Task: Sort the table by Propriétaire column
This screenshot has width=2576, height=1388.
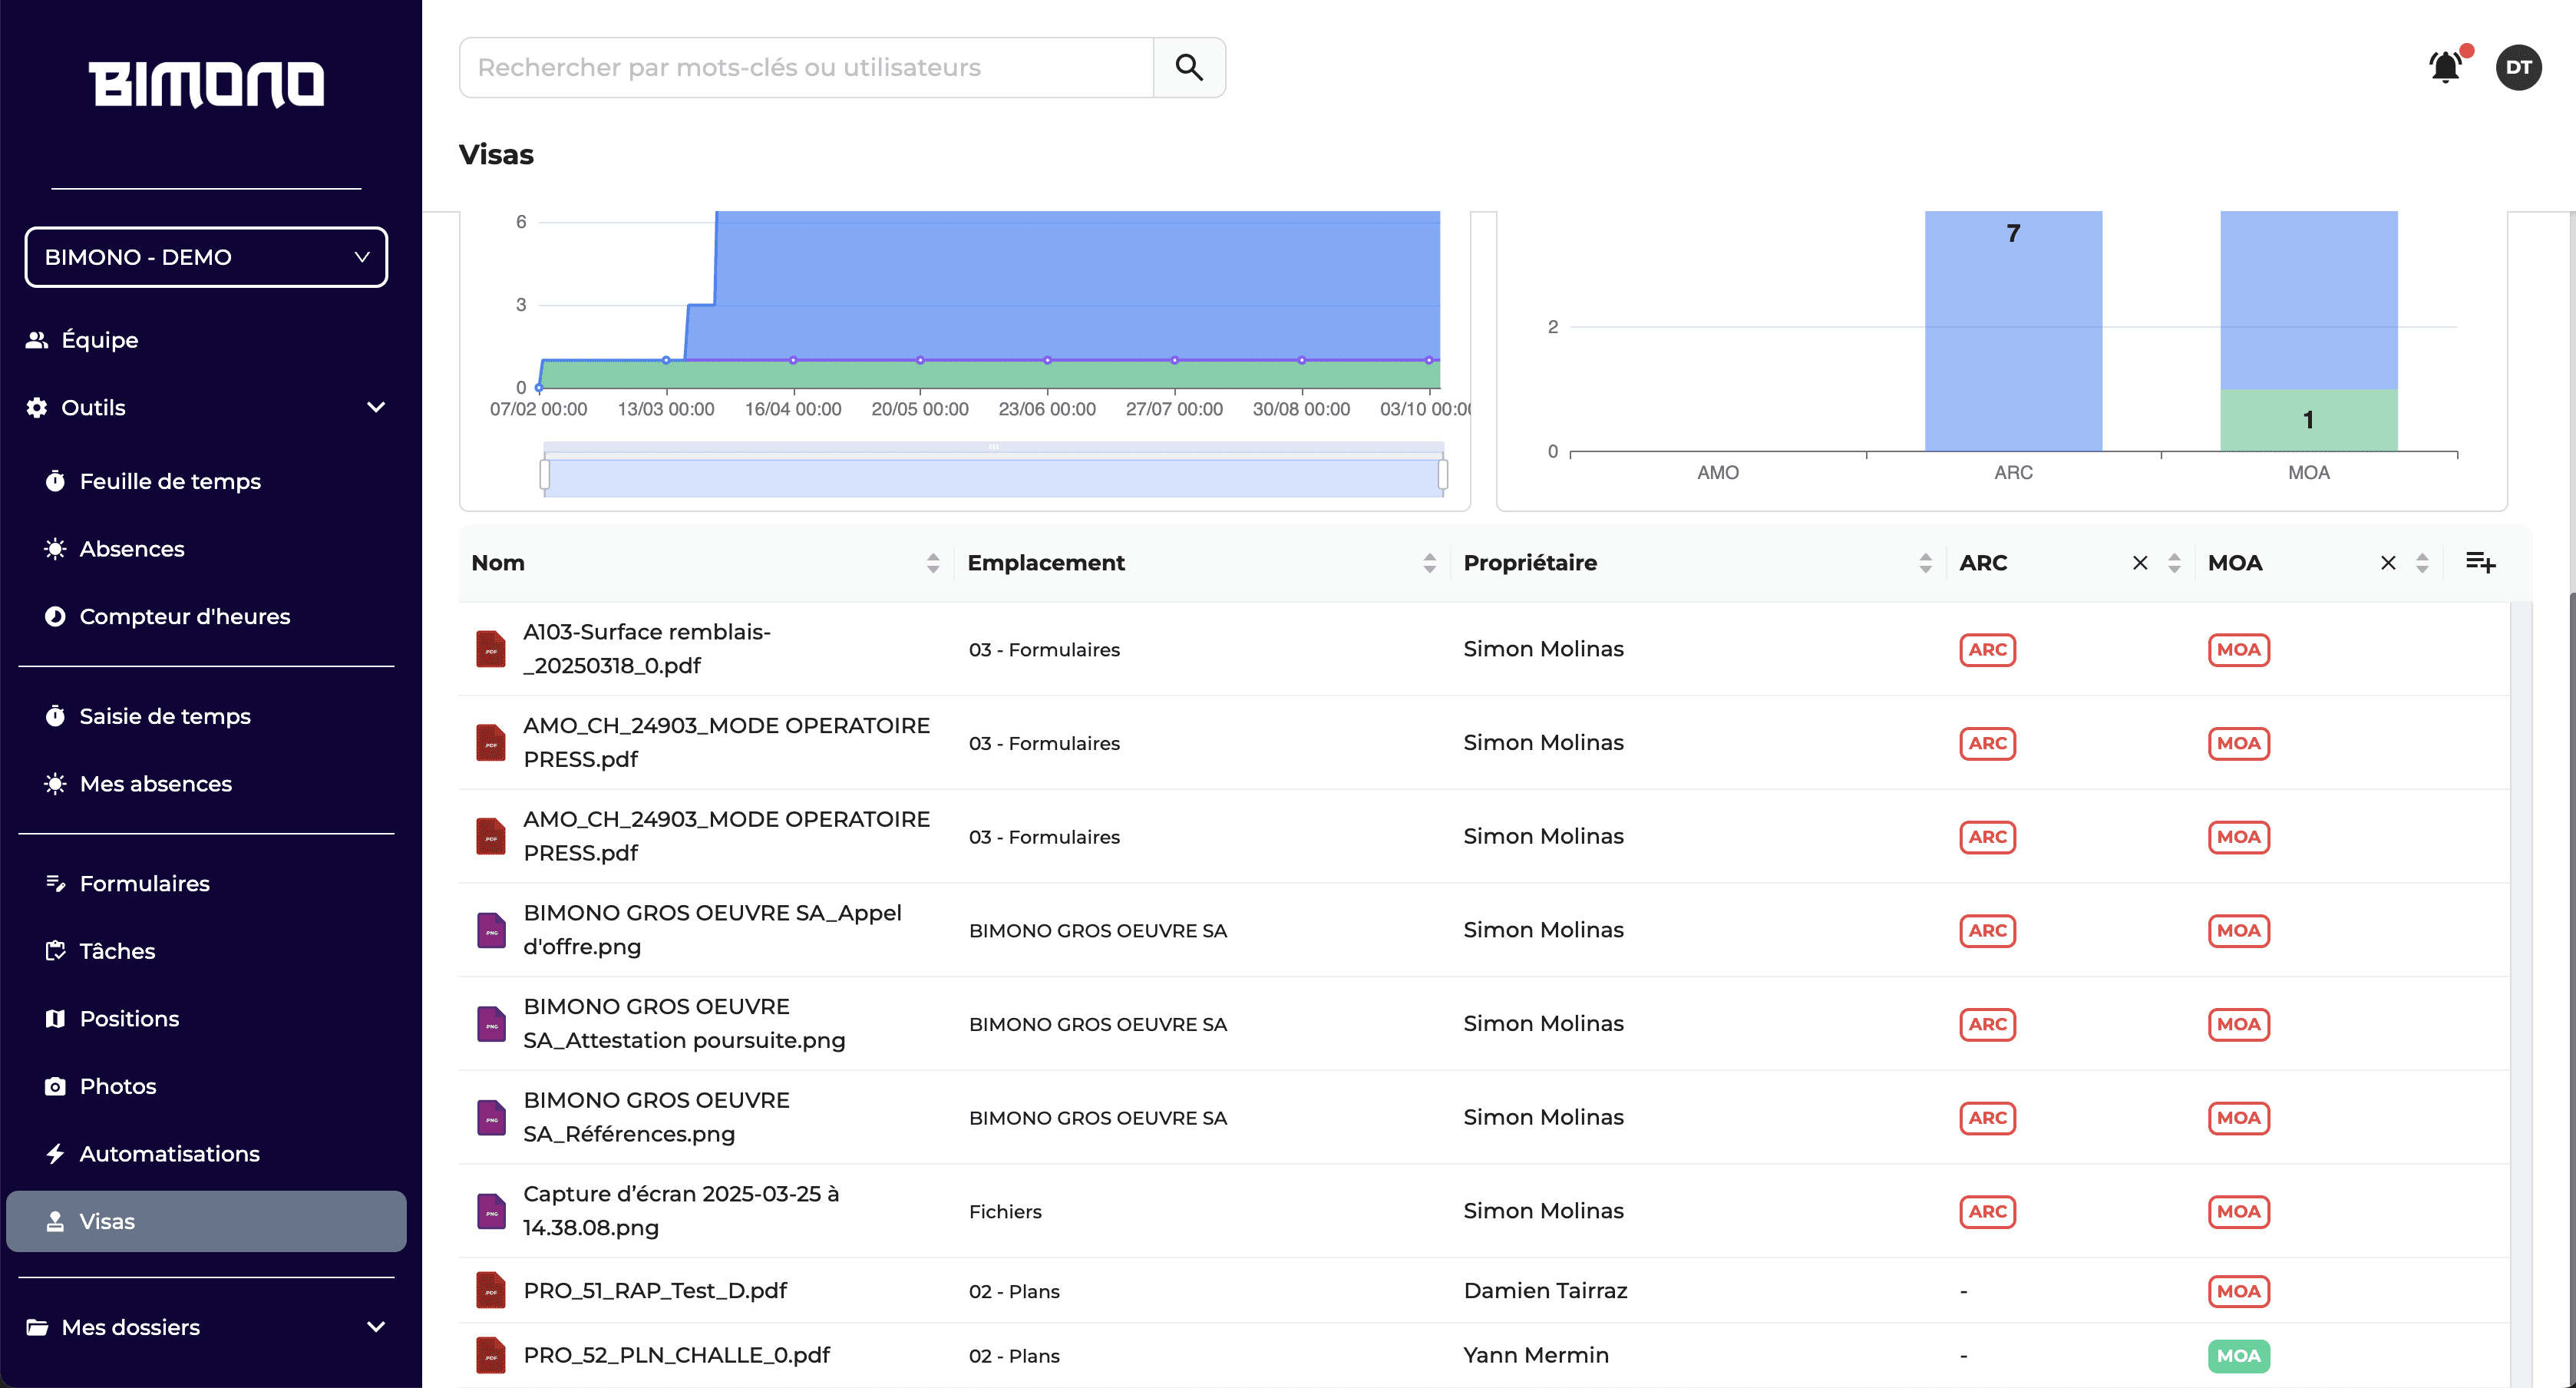Action: point(1925,563)
